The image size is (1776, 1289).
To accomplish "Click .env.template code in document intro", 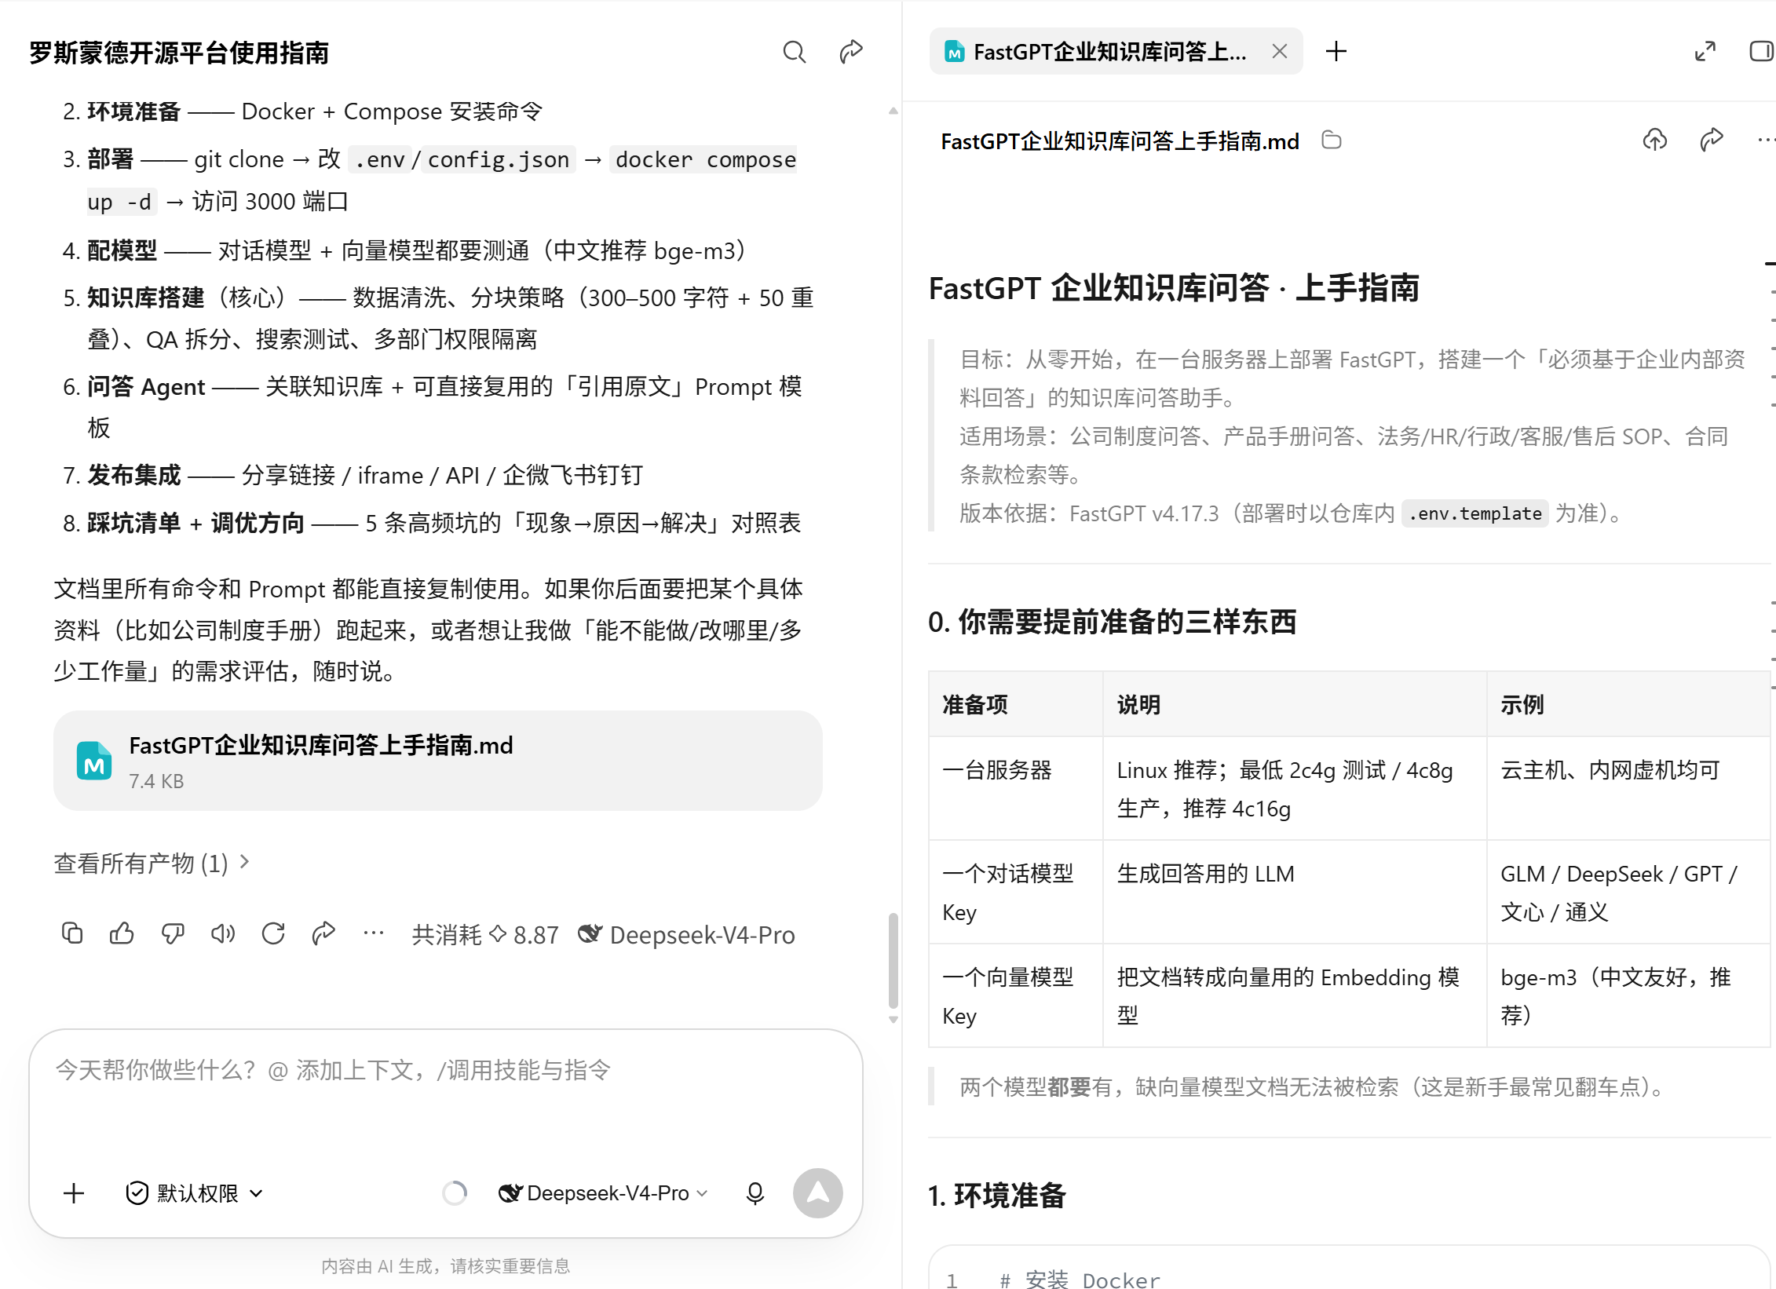I will [x=1475, y=513].
